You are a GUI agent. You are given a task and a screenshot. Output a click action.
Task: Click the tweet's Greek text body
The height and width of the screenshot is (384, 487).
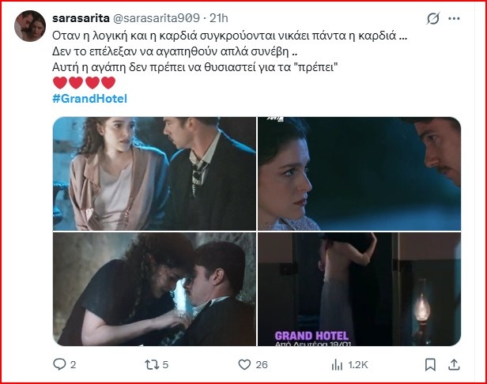229,51
